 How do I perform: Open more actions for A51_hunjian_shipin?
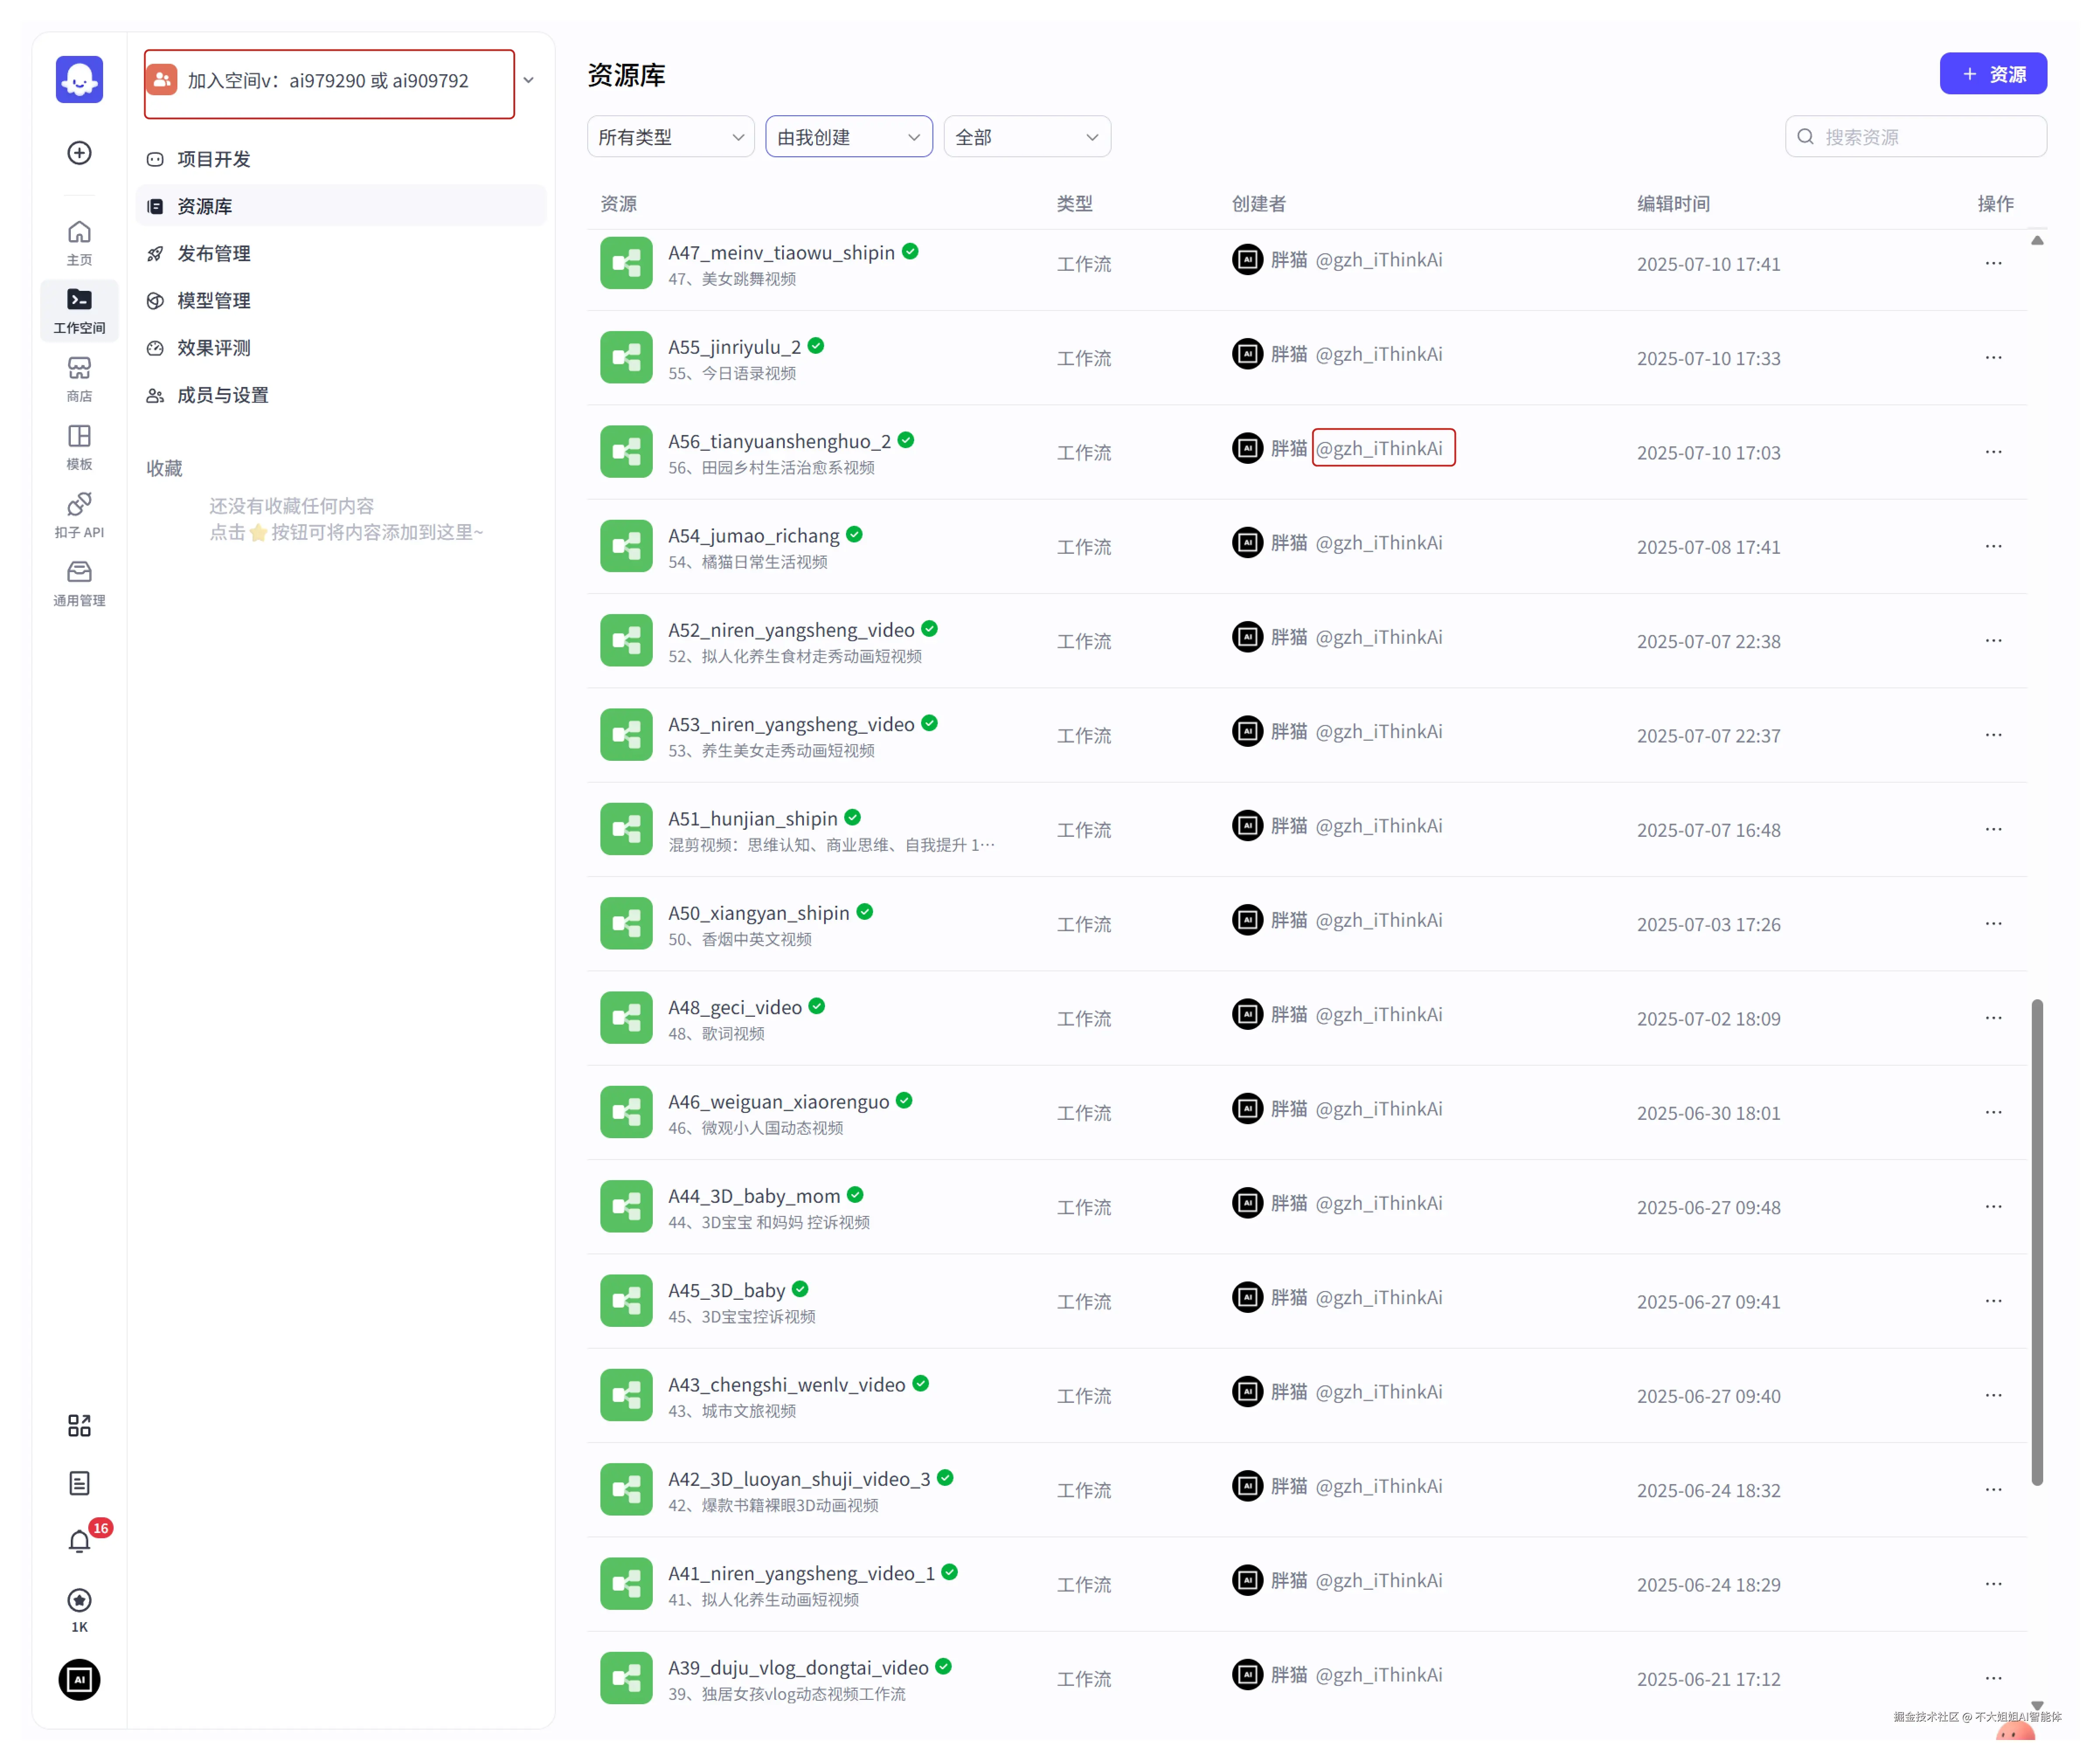point(1993,829)
